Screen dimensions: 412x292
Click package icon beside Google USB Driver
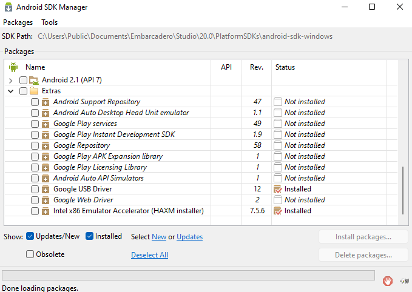click(46, 189)
